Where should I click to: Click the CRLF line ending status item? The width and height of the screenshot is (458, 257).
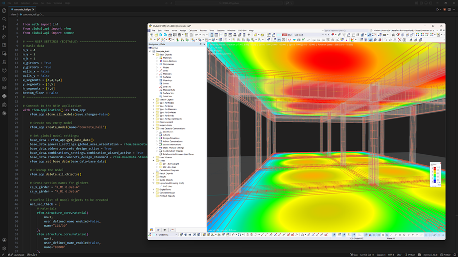399,255
